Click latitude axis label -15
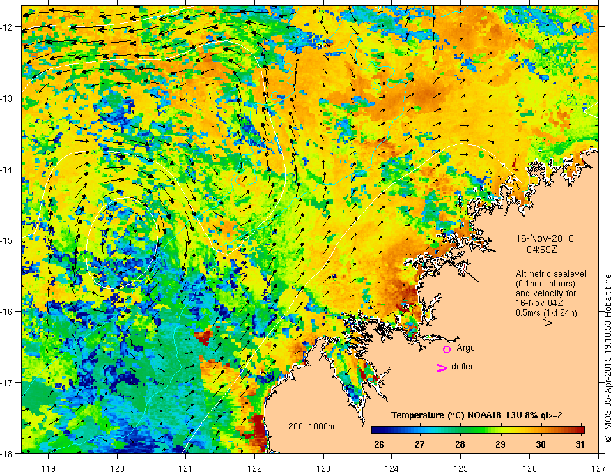The width and height of the screenshot is (613, 474). click(8, 240)
